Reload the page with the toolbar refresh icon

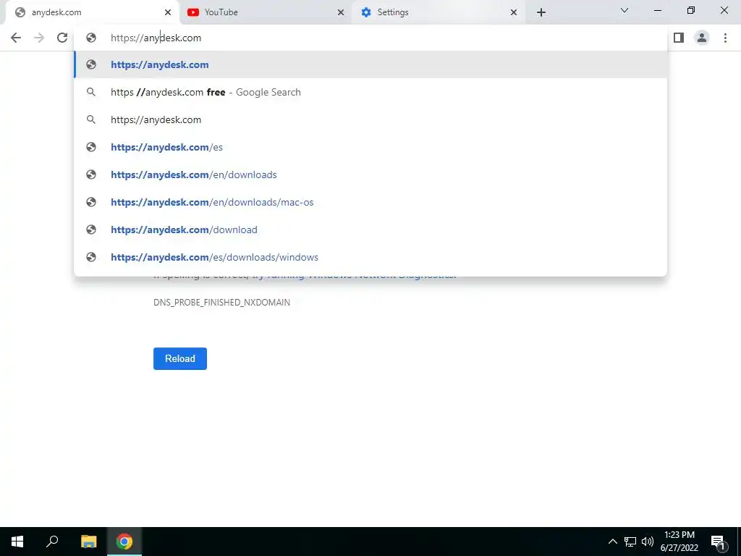point(62,38)
